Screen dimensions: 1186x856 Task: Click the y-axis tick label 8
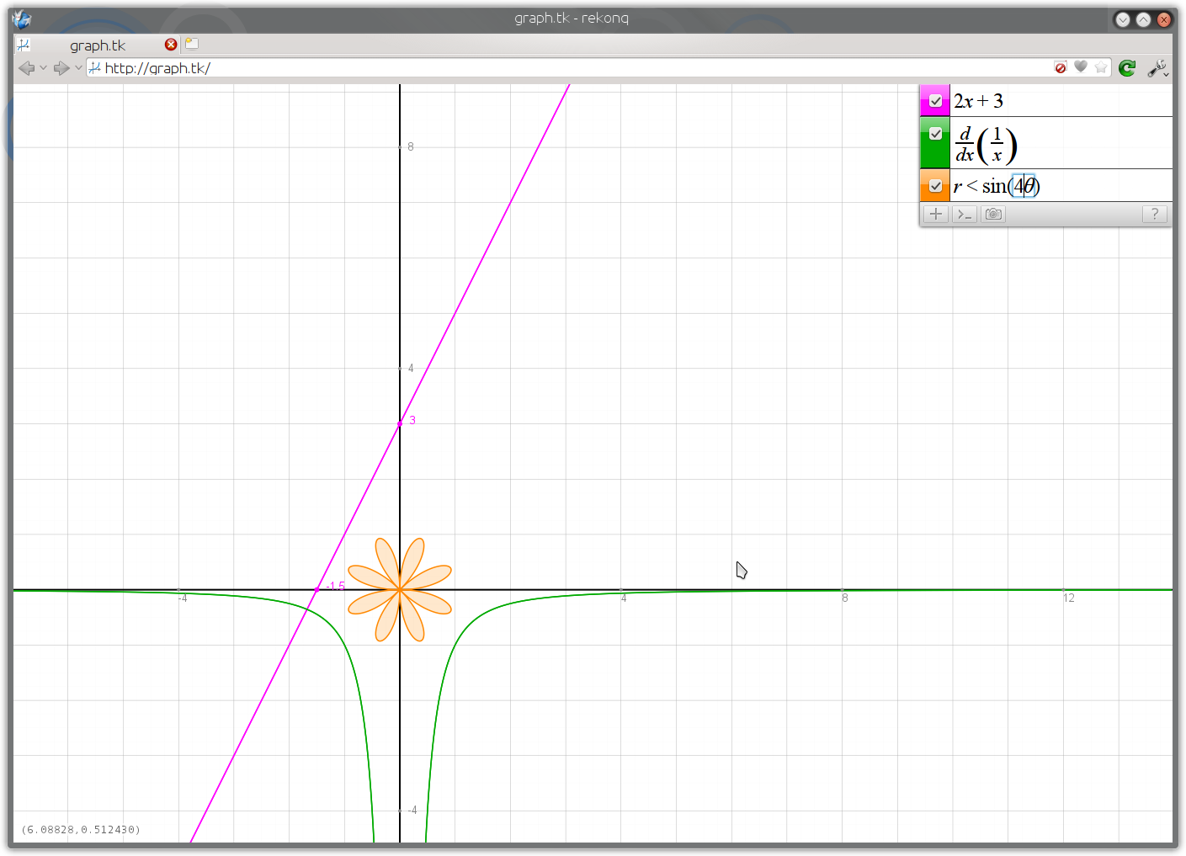click(411, 146)
